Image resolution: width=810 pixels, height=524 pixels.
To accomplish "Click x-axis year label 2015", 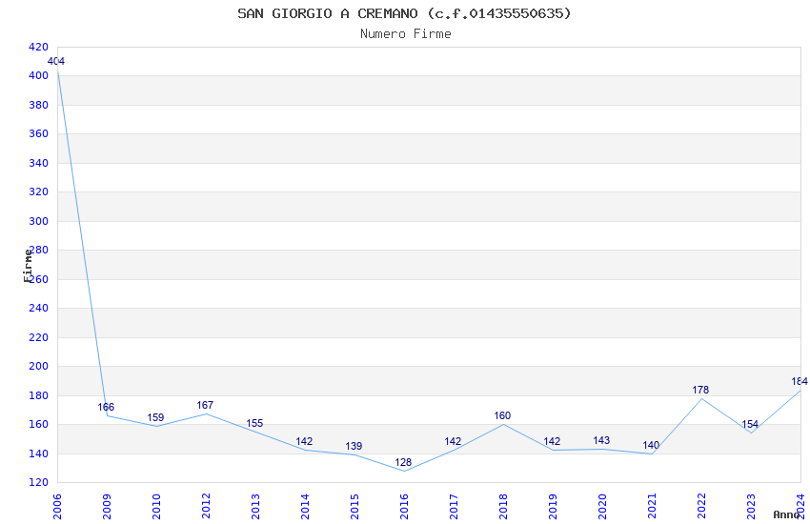I will click(x=354, y=507).
